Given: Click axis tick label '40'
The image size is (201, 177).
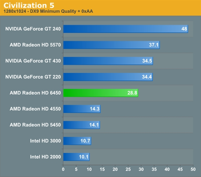Looking at the screenshot, I should [167, 169].
